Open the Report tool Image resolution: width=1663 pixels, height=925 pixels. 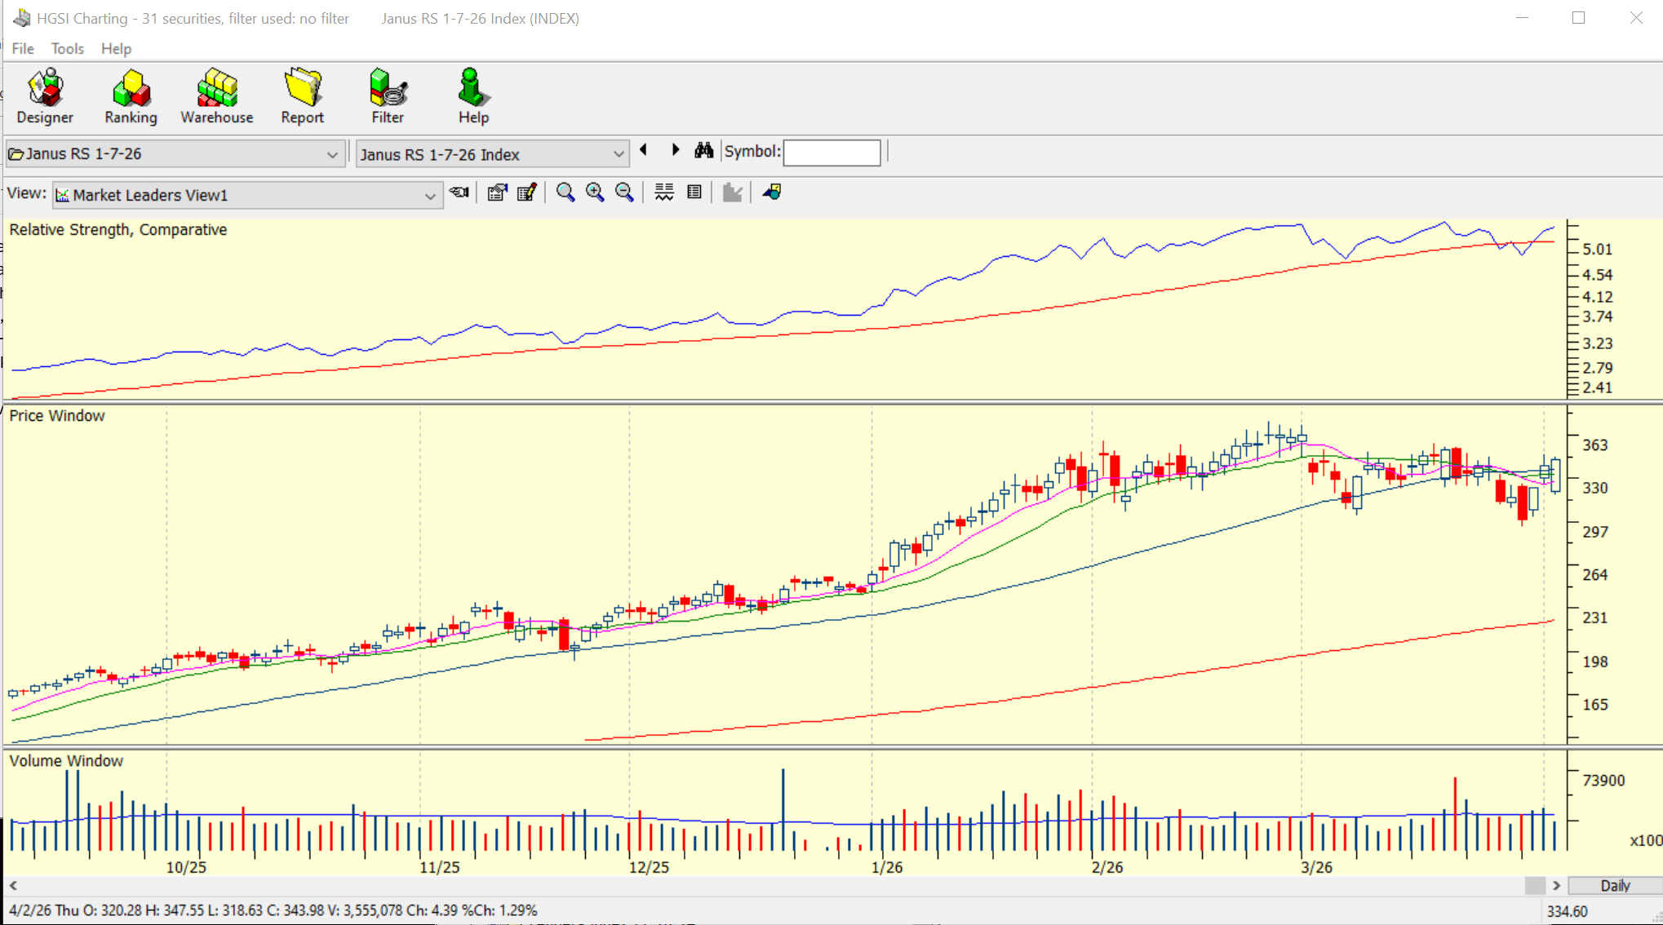pos(302,96)
